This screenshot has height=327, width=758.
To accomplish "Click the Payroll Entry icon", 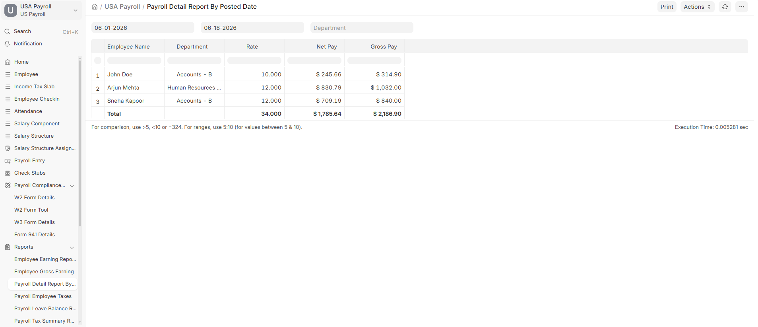I will tap(8, 161).
